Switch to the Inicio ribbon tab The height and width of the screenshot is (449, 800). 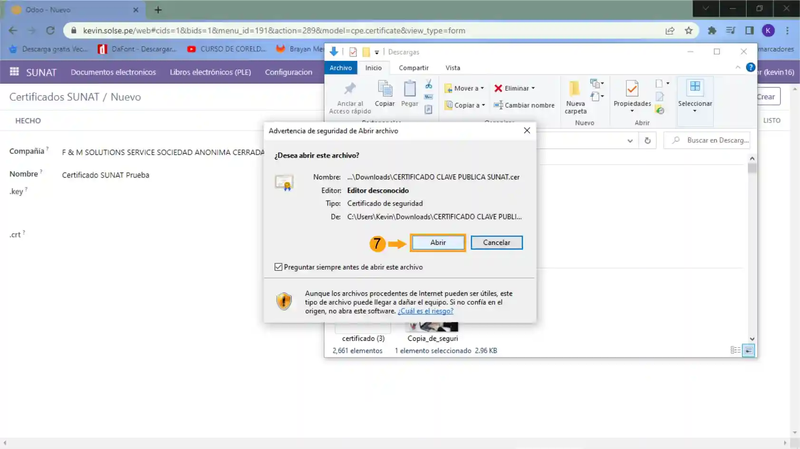[373, 68]
